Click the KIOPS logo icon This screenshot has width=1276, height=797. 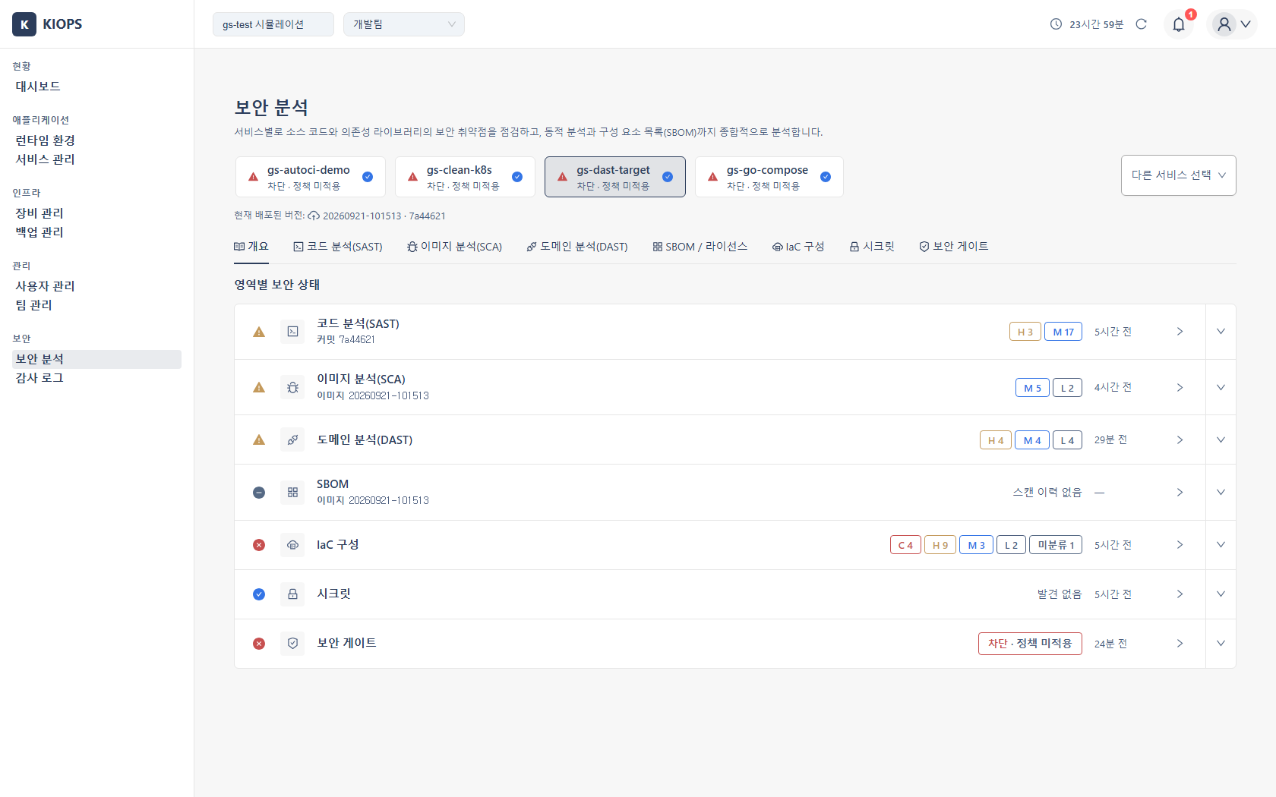point(24,24)
